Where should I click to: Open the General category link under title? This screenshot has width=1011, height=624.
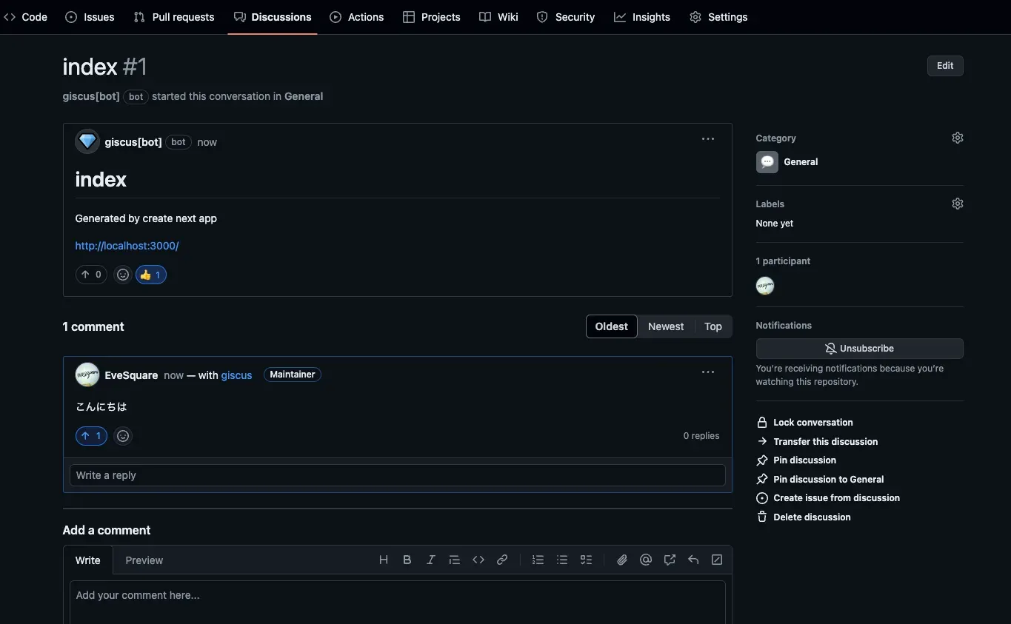tap(304, 96)
